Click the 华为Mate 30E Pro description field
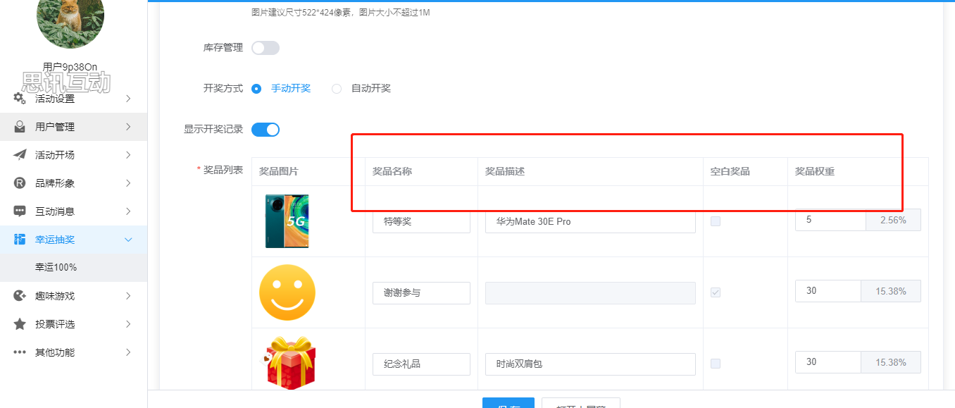Viewport: 955px width, 408px height. (x=590, y=221)
